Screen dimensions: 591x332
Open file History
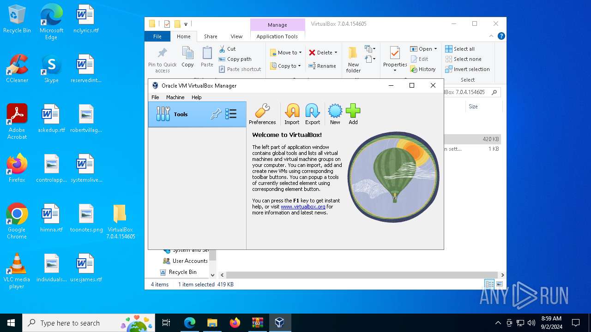tap(422, 69)
